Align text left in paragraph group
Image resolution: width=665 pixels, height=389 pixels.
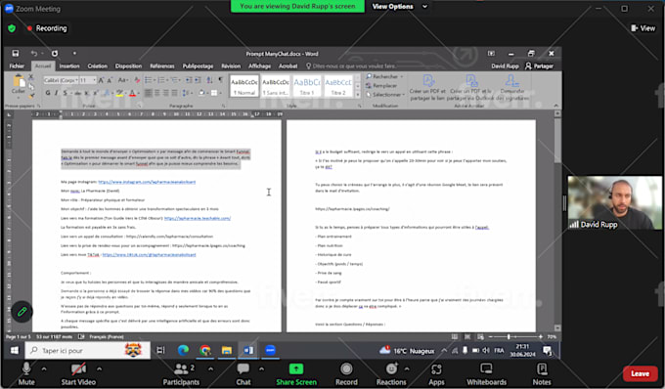click(148, 93)
